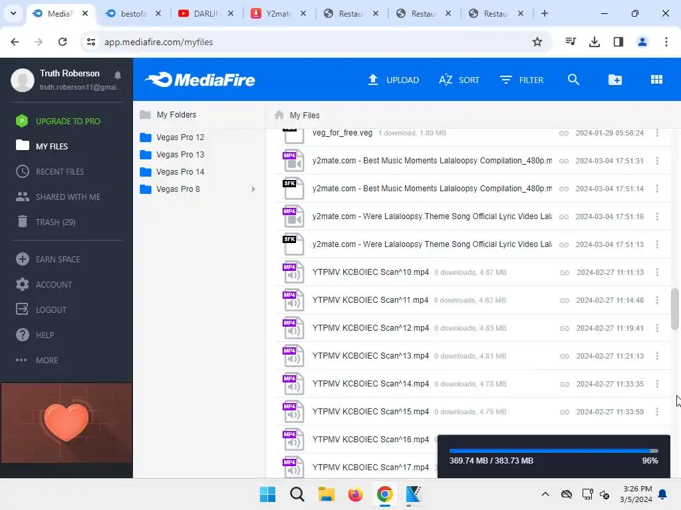Viewport: 681px width, 510px height.
Task: Open Vegas Pro app on taskbar
Action: tap(414, 494)
